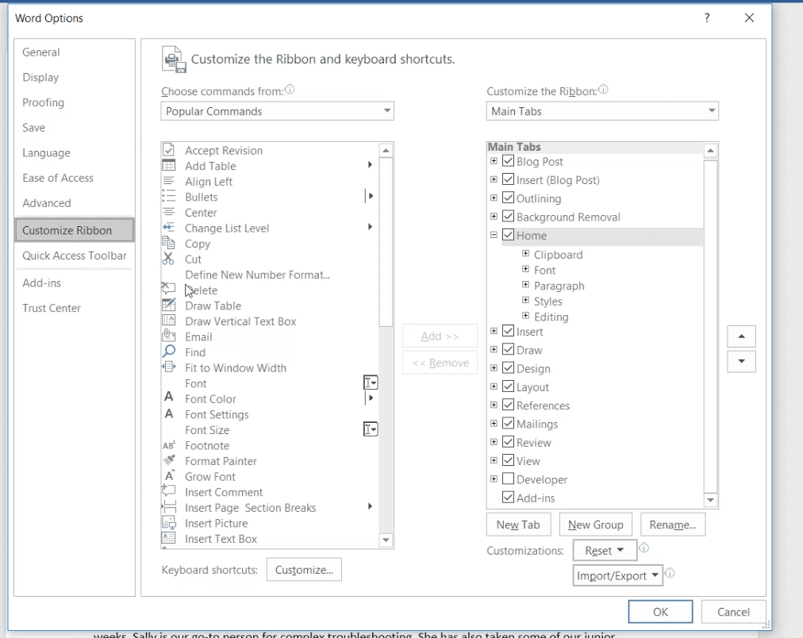Click the Insert Picture icon

point(168,523)
